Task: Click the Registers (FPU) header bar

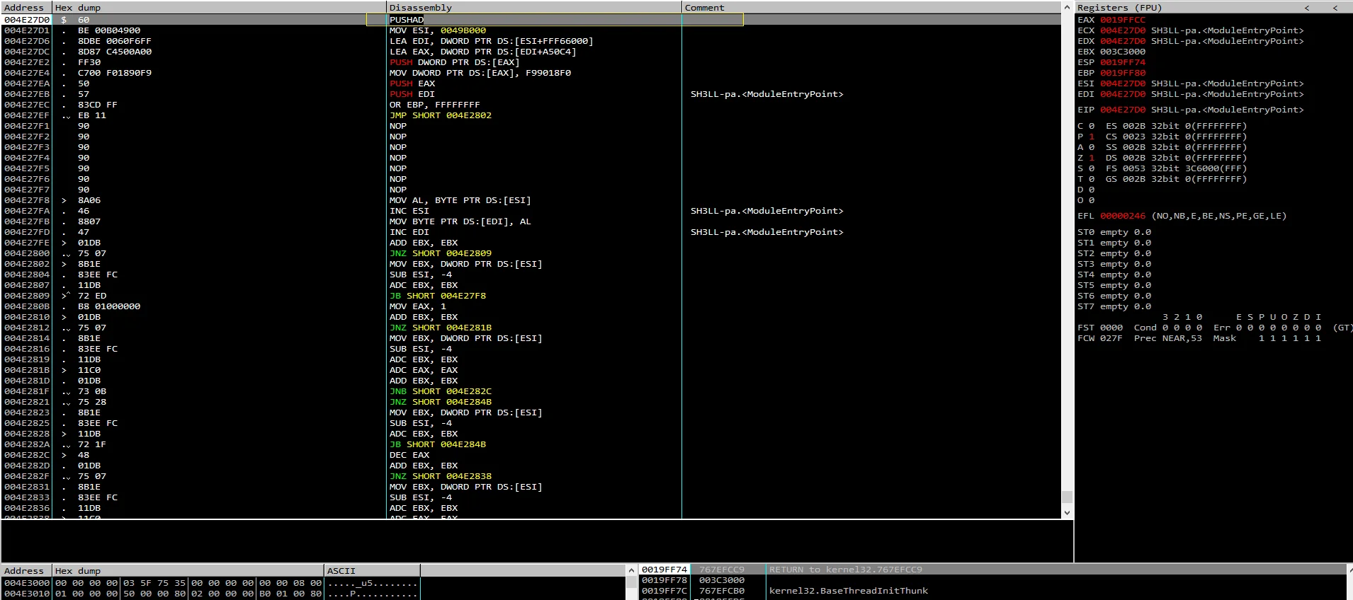Action: [1213, 8]
